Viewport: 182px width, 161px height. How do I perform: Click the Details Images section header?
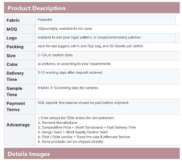[x=29, y=154]
